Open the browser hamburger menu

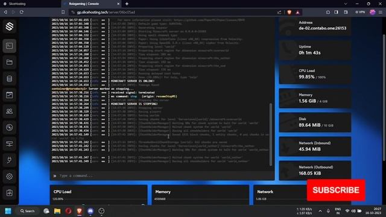tap(381, 12)
